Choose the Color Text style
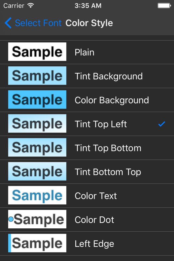Image resolution: width=174 pixels, height=261 pixels. 96,196
